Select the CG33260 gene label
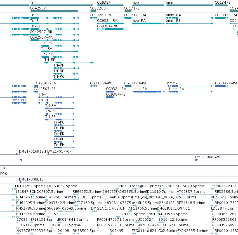This screenshot has width=238, height=235. point(98,8)
